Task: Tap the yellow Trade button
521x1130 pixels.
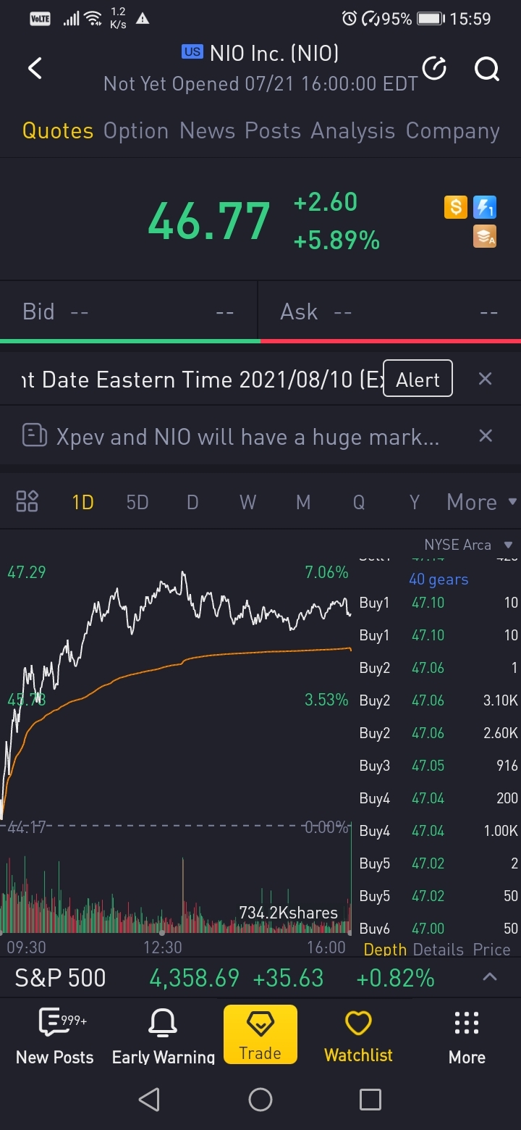Action: [260, 1034]
